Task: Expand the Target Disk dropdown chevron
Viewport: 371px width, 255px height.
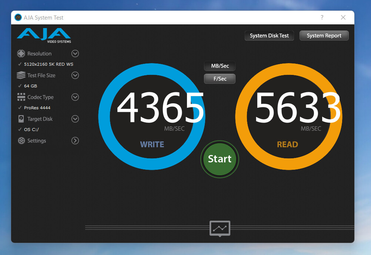Action: click(x=75, y=119)
